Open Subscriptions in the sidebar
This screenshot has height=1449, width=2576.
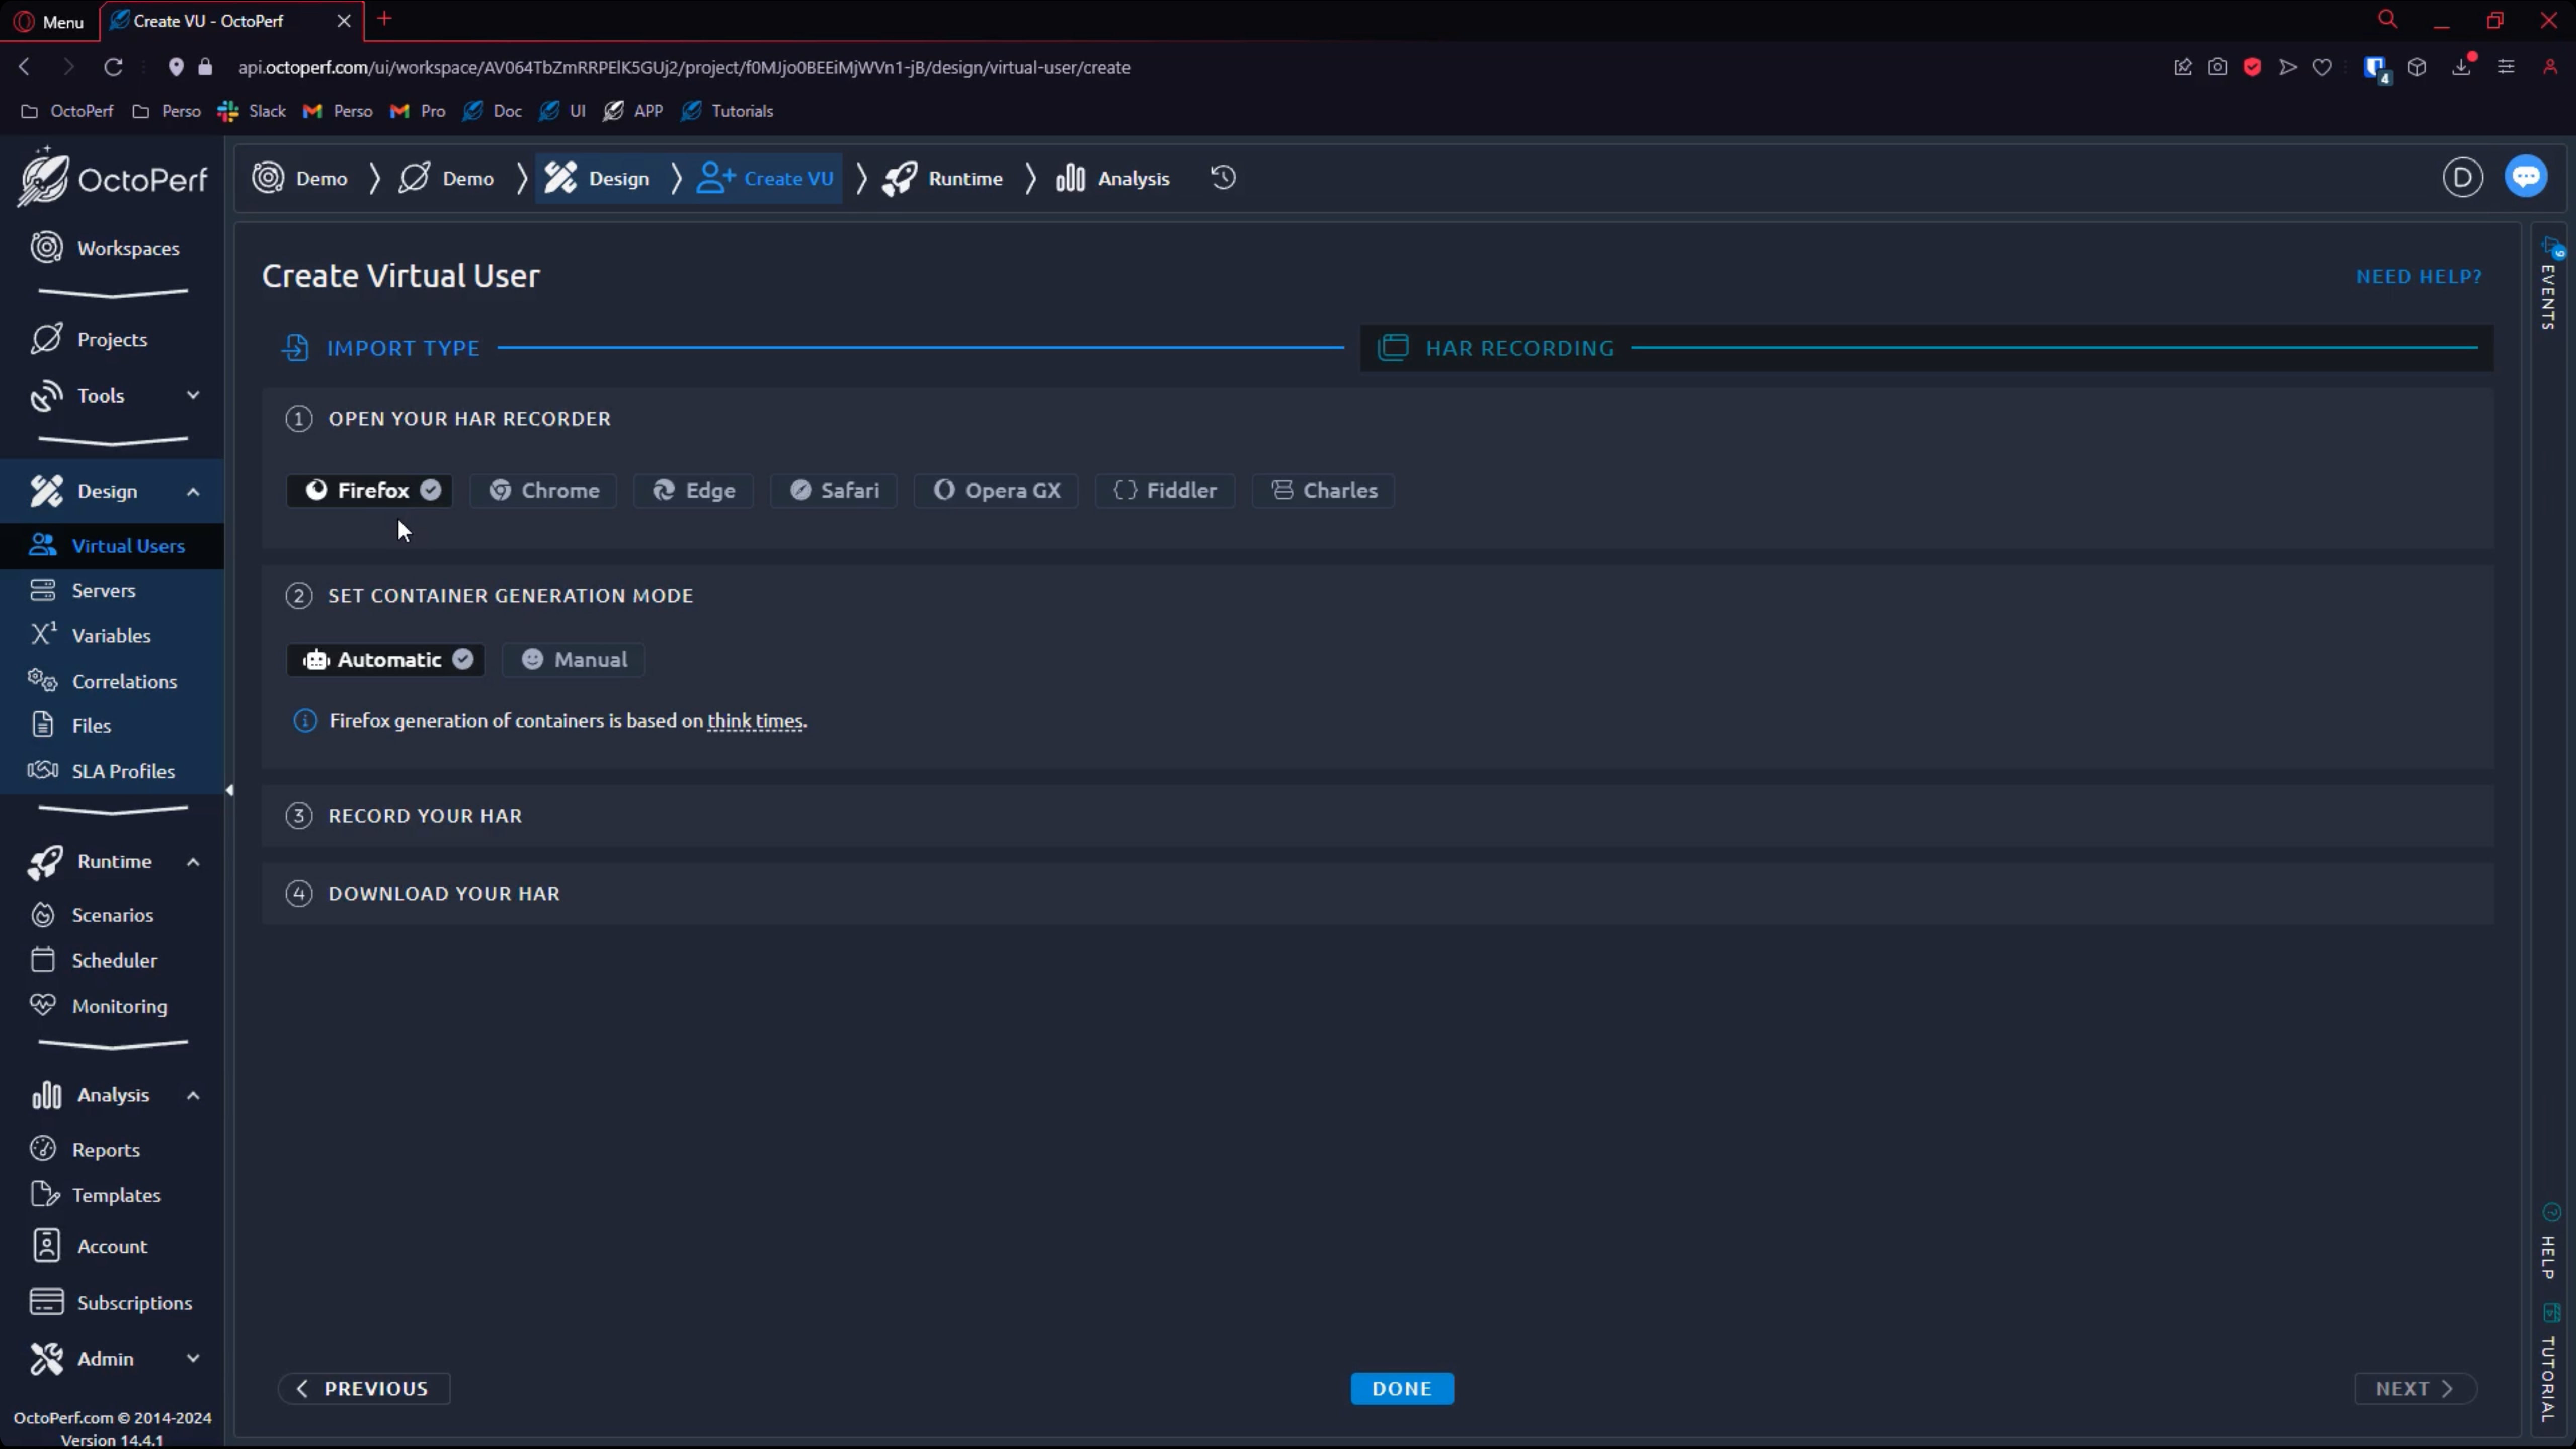[x=112, y=1303]
